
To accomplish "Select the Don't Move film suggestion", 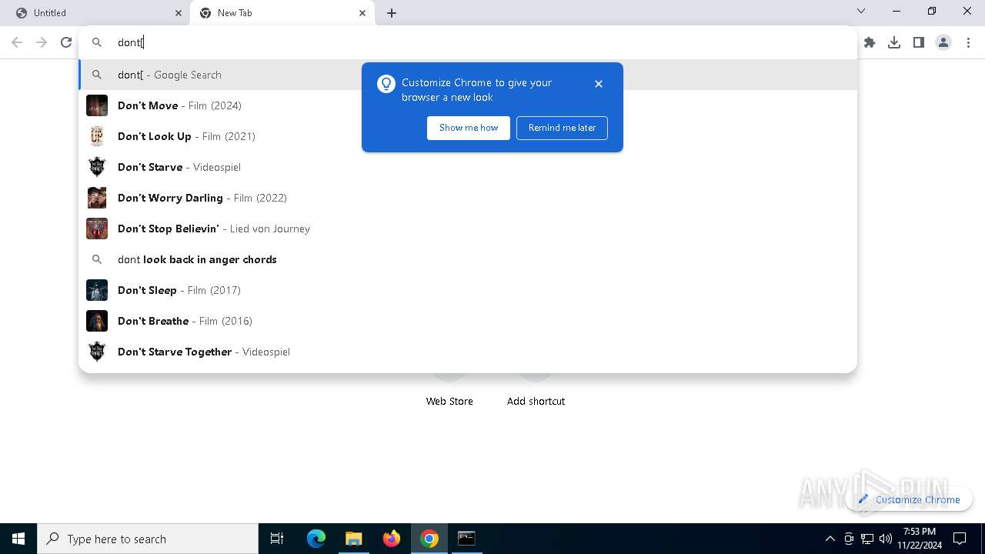I will [468, 105].
